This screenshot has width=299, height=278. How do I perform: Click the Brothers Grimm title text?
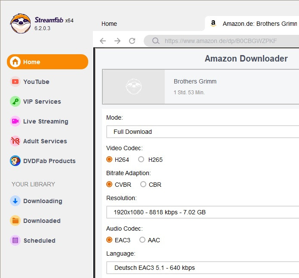click(195, 81)
